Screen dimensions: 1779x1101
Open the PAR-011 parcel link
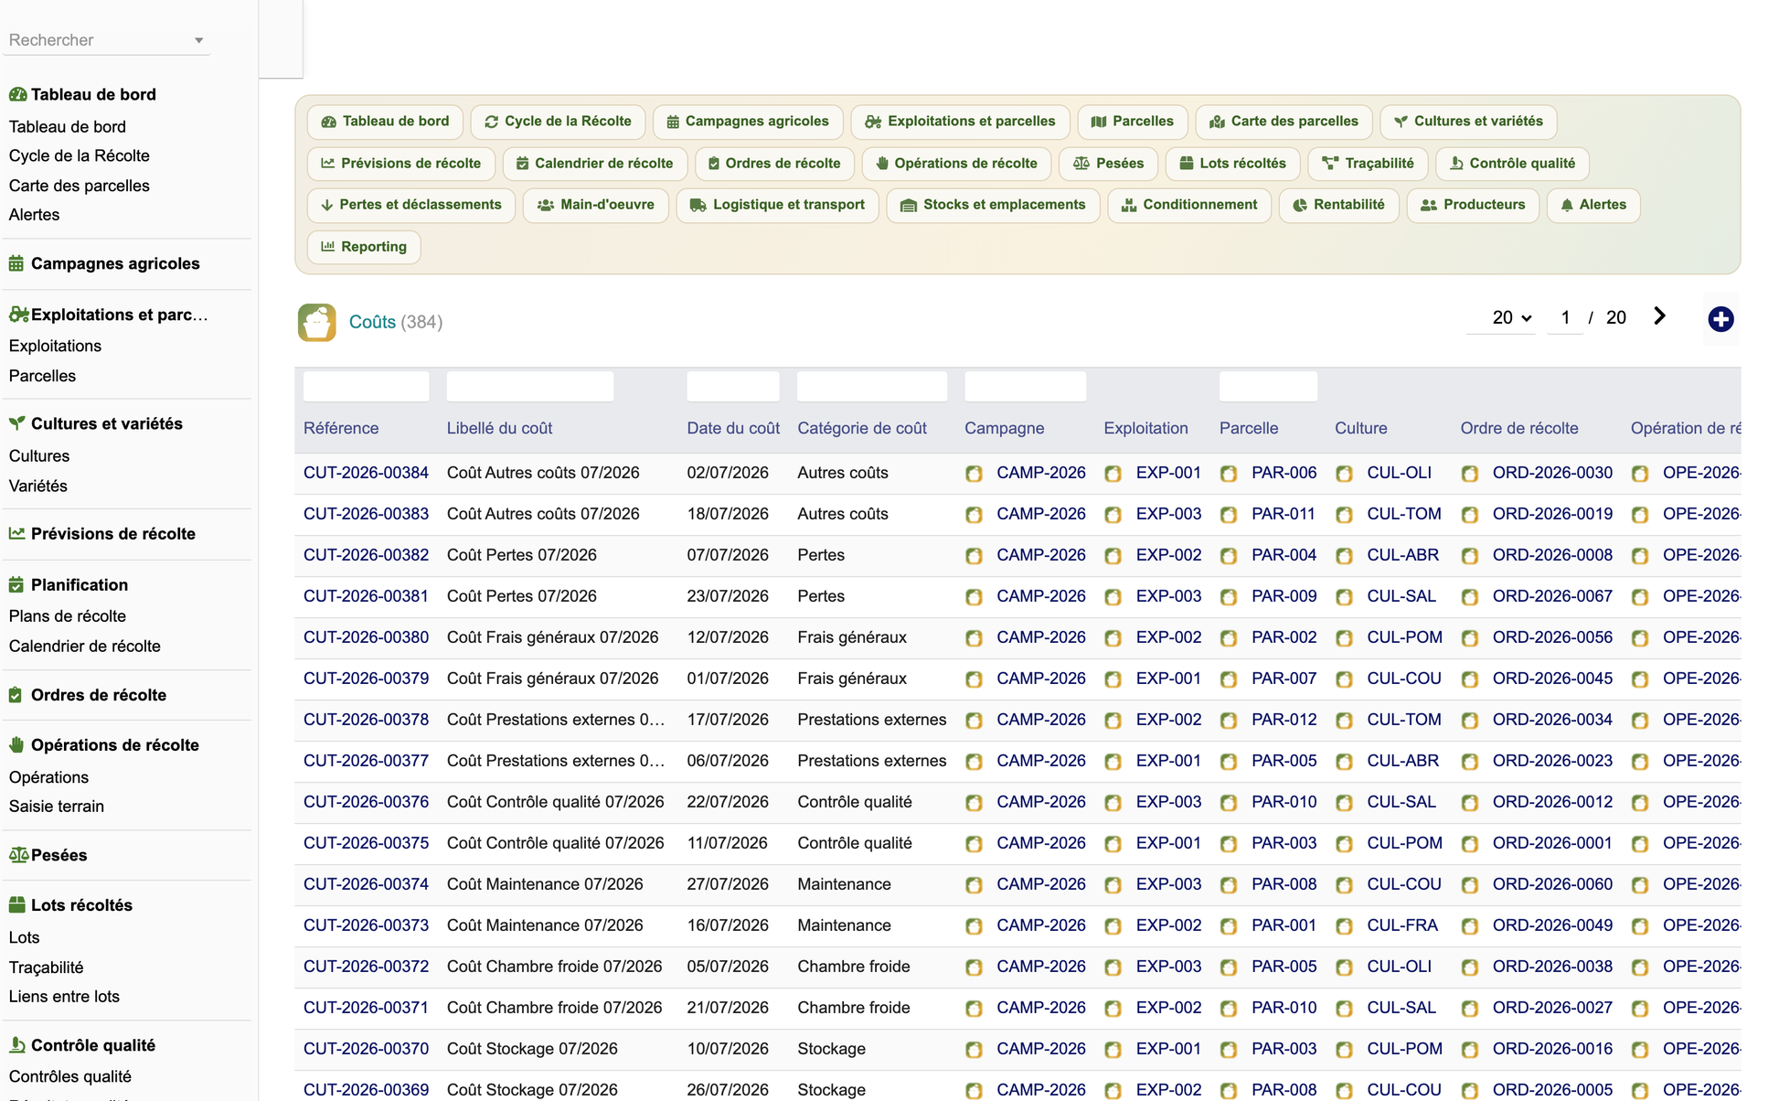(x=1284, y=514)
